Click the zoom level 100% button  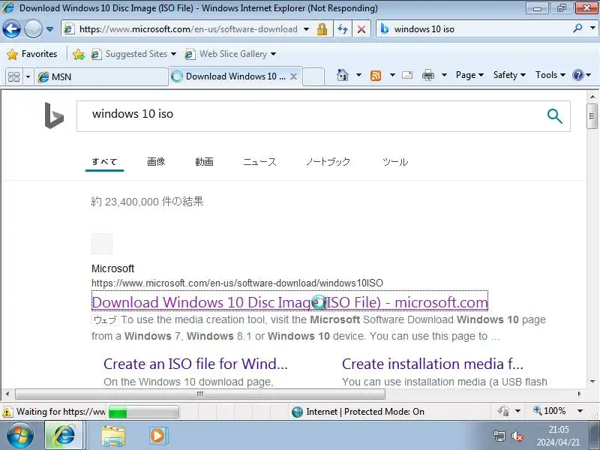coord(550,411)
